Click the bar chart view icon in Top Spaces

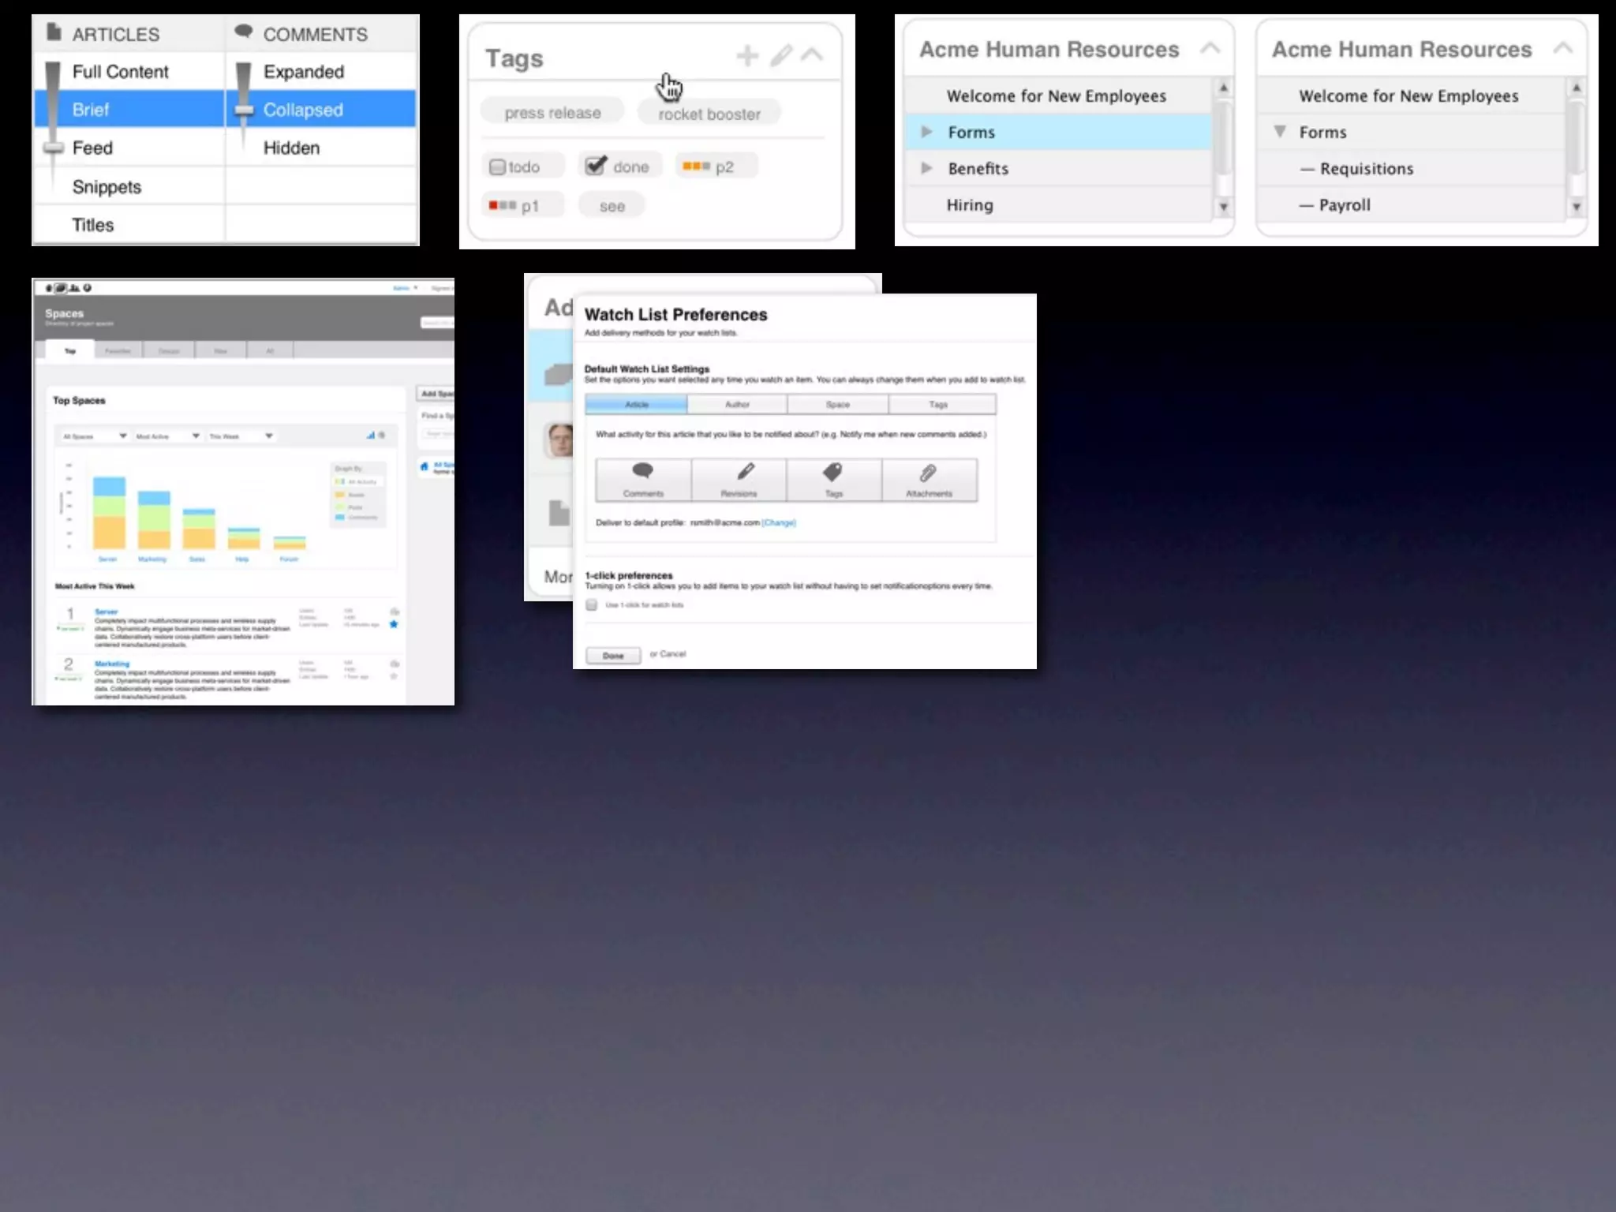tap(370, 436)
